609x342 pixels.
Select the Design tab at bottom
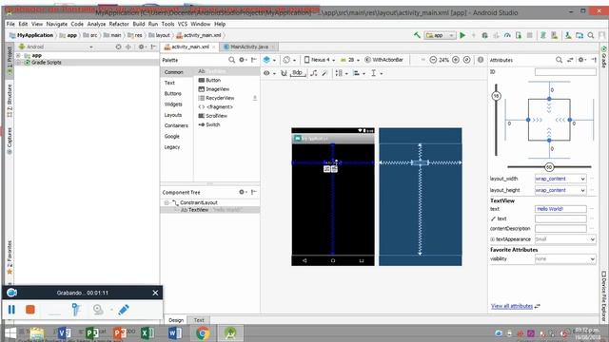coord(176,320)
